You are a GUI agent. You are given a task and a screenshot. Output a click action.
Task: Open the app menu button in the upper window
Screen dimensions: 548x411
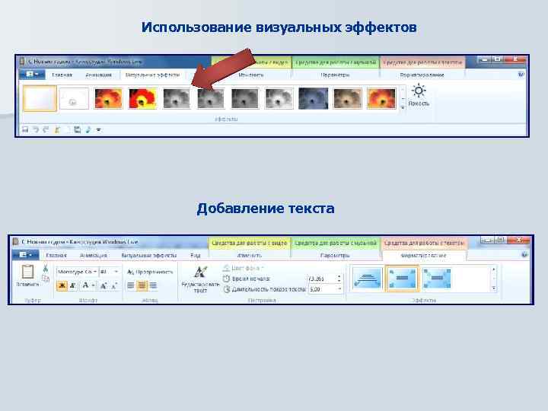point(31,75)
